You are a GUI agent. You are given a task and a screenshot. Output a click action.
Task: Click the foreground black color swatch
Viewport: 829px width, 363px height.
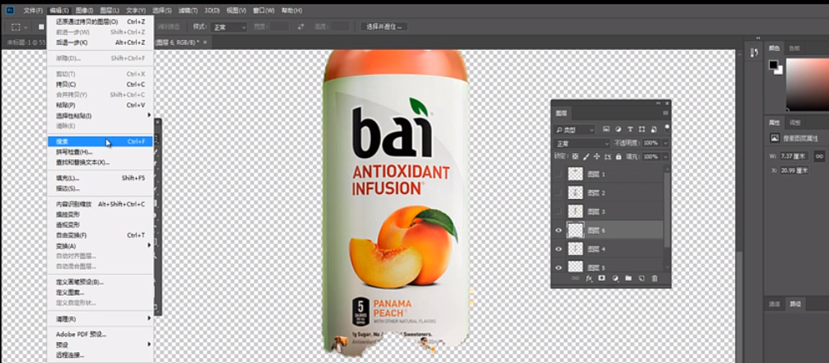coord(773,64)
